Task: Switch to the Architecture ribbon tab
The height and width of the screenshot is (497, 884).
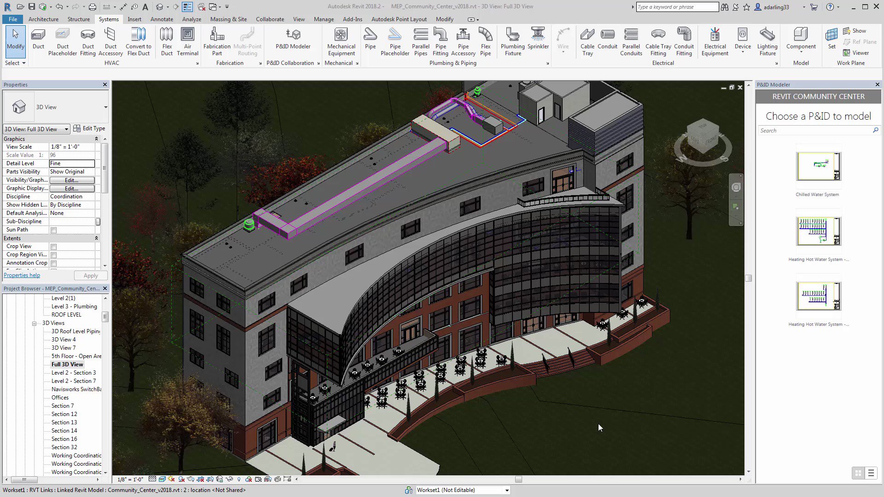Action: (43, 19)
